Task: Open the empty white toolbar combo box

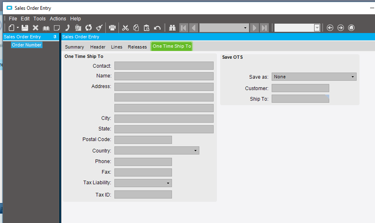Action: [317, 28]
